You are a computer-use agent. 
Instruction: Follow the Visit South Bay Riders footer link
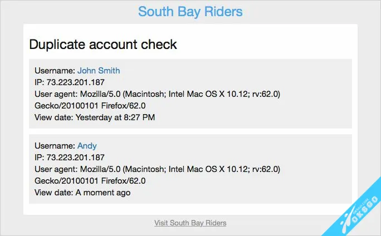190,223
